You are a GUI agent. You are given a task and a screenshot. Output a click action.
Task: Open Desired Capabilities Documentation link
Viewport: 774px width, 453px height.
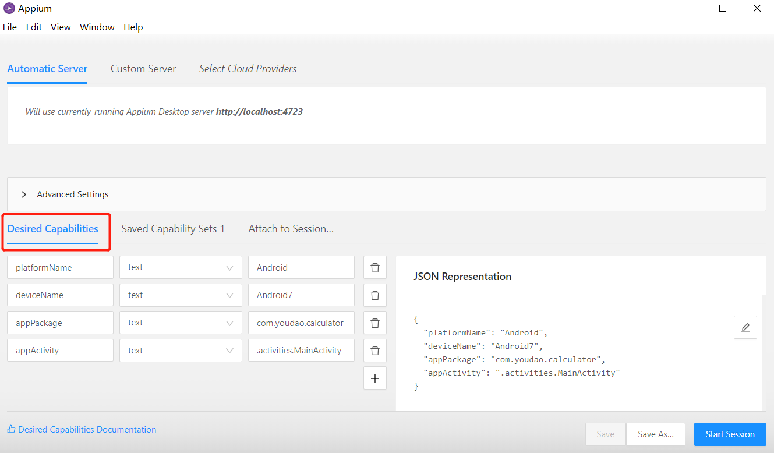87,430
